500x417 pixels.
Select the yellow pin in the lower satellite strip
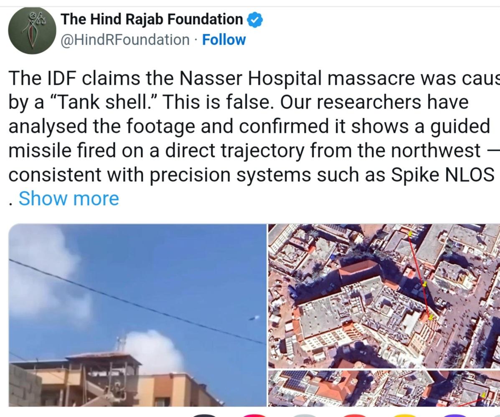tap(484, 395)
